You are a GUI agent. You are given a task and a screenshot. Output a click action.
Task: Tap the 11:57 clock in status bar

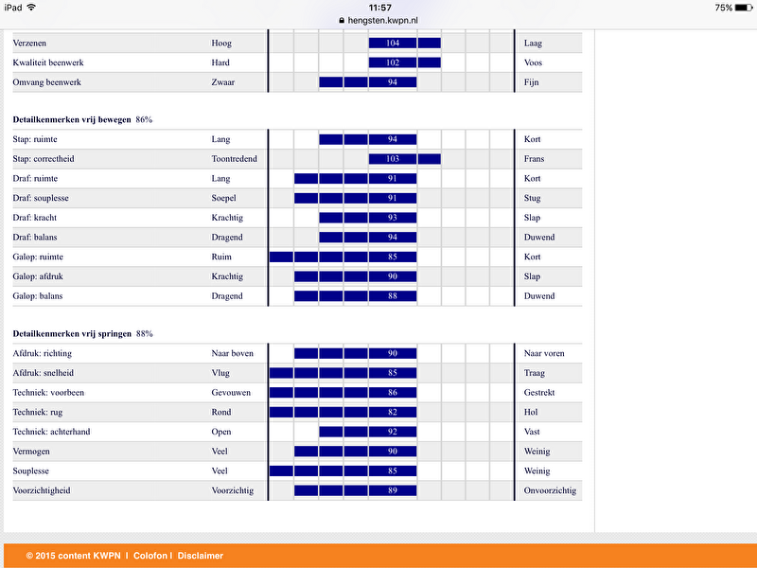point(379,8)
